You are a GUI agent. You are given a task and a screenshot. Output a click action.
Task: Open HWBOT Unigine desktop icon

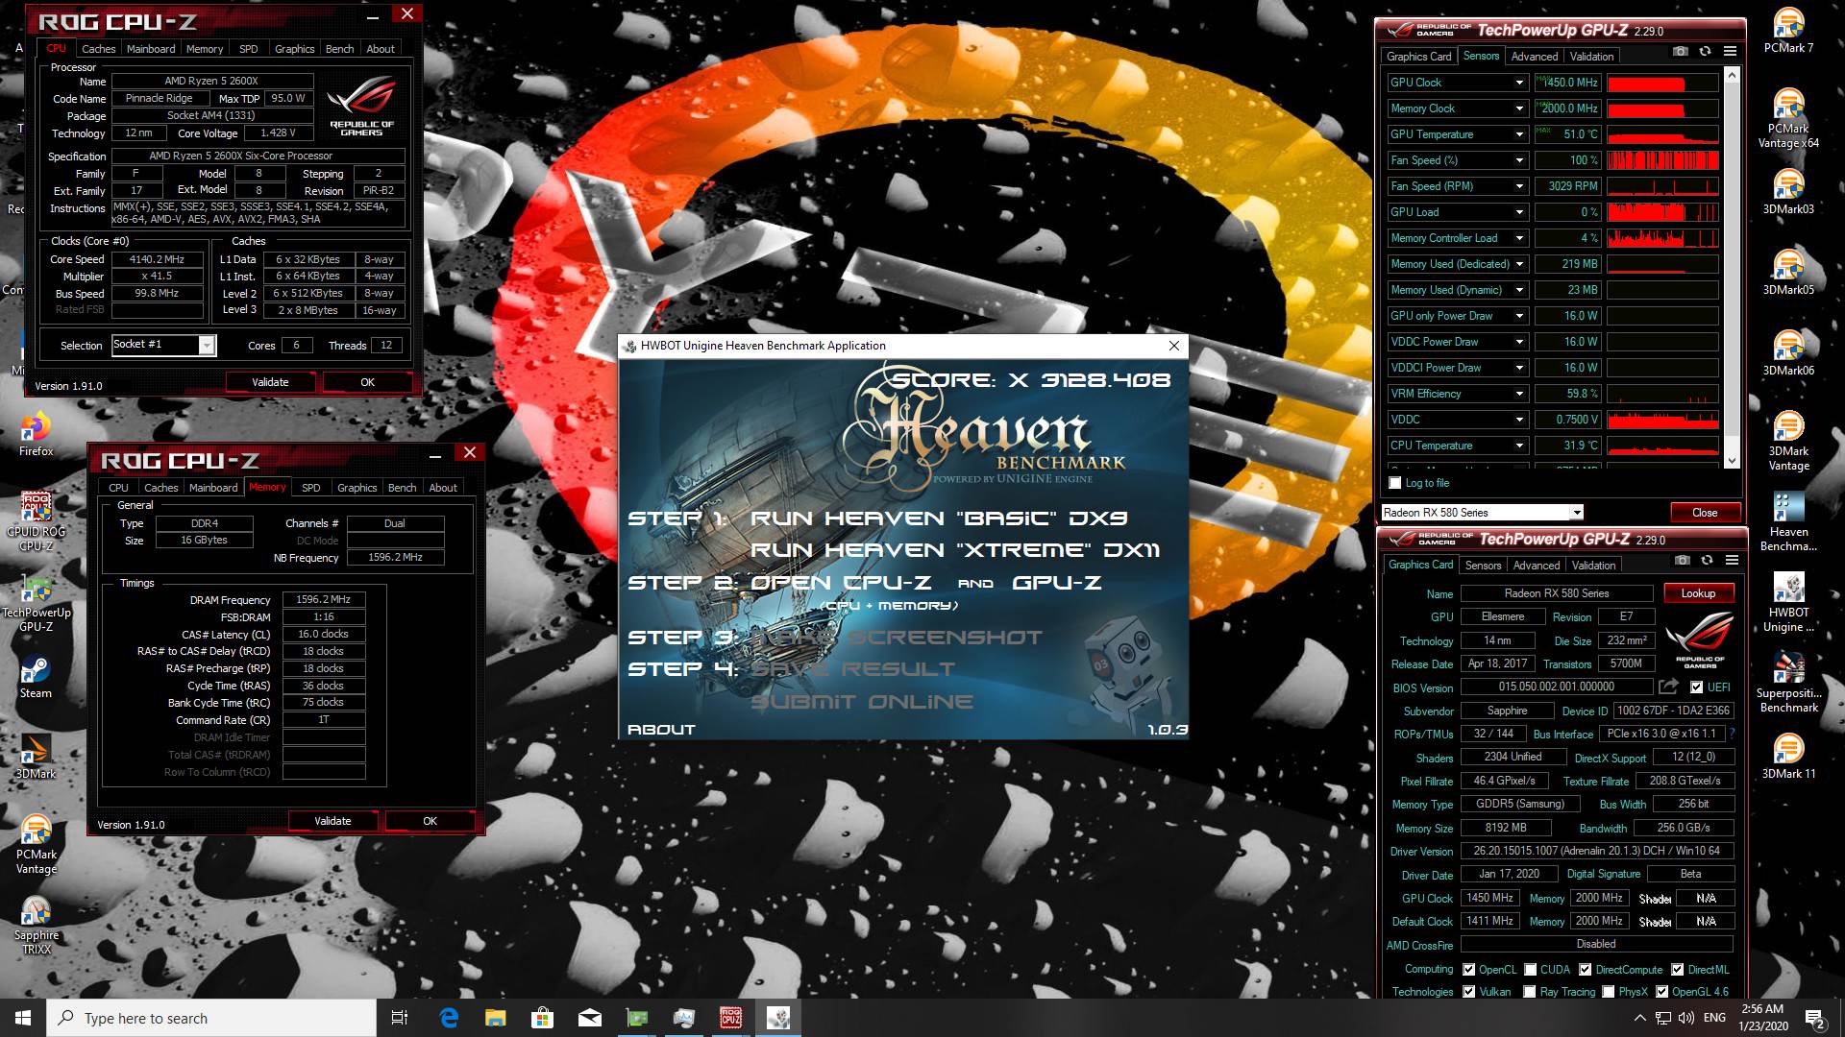pyautogui.click(x=1788, y=603)
